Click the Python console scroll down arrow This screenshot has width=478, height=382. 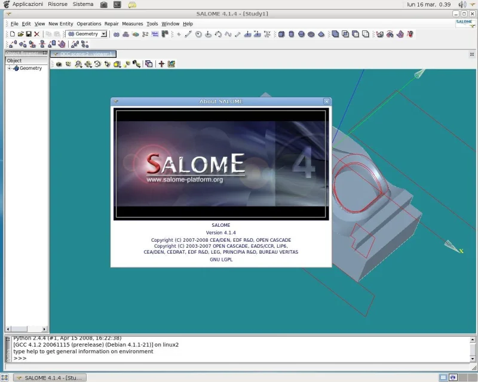(x=473, y=359)
